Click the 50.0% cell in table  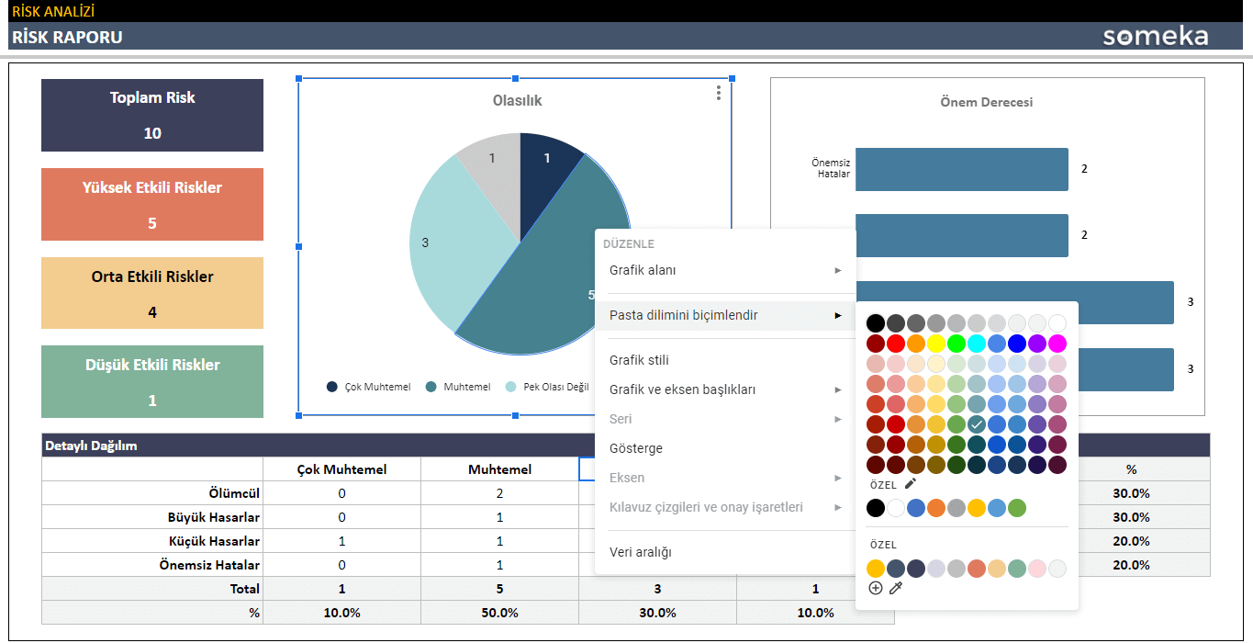point(499,613)
